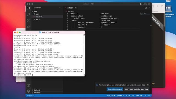Open Explorer more actions ellipsis
This screenshot has height=99, width=176.
[x=60, y=8]
